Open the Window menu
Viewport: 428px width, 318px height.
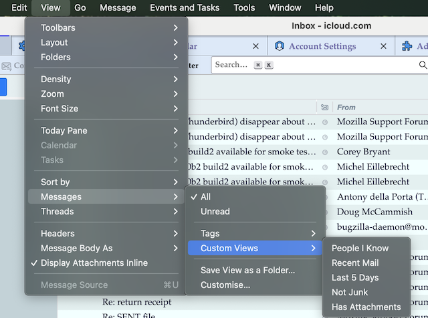[x=285, y=7]
